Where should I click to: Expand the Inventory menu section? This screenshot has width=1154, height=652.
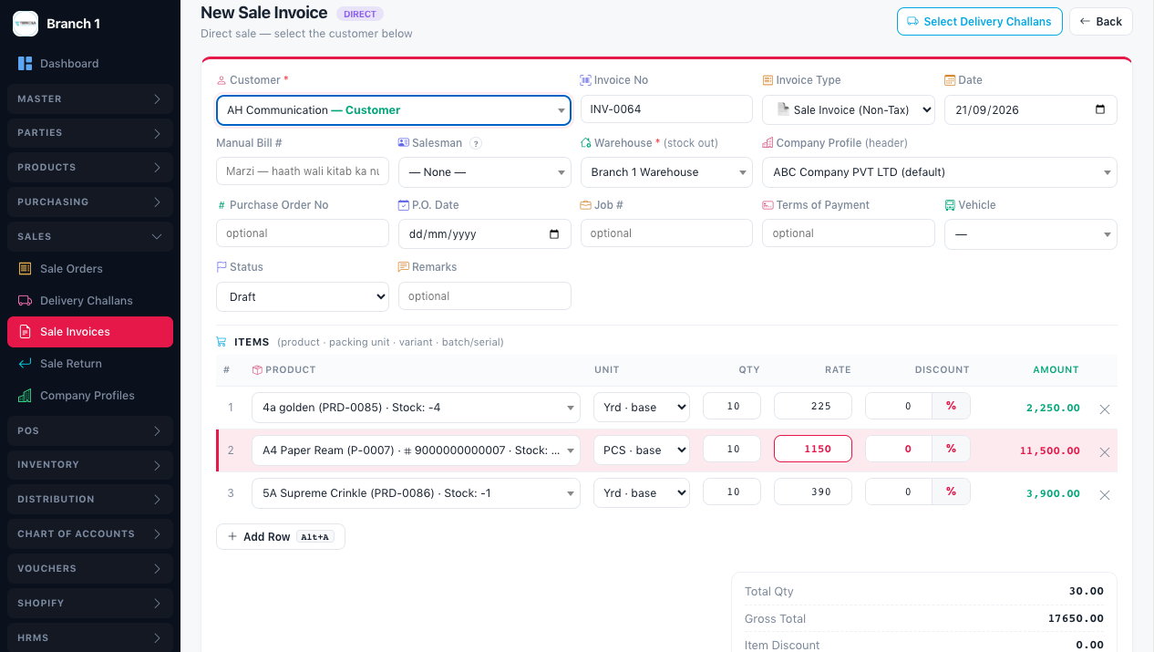coord(90,464)
